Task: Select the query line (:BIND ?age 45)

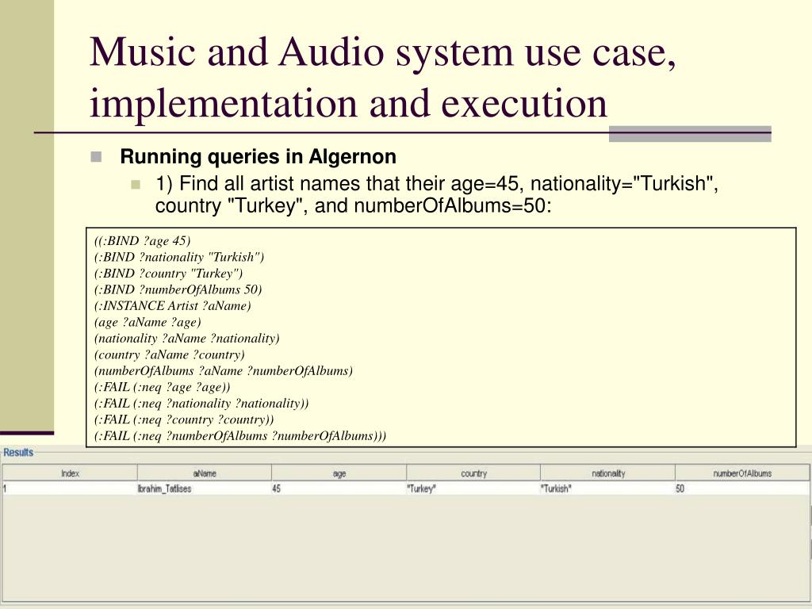Action: point(143,241)
